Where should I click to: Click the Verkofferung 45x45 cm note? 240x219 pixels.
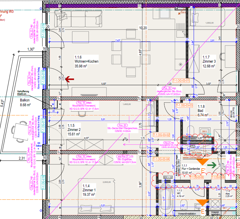[x=23, y=92]
